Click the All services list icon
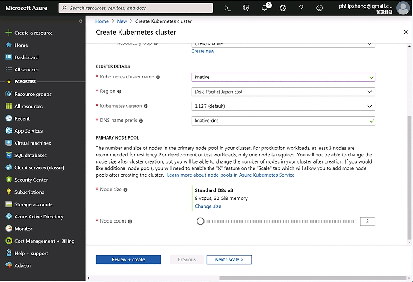This screenshot has width=413, height=282. pyautogui.click(x=9, y=69)
